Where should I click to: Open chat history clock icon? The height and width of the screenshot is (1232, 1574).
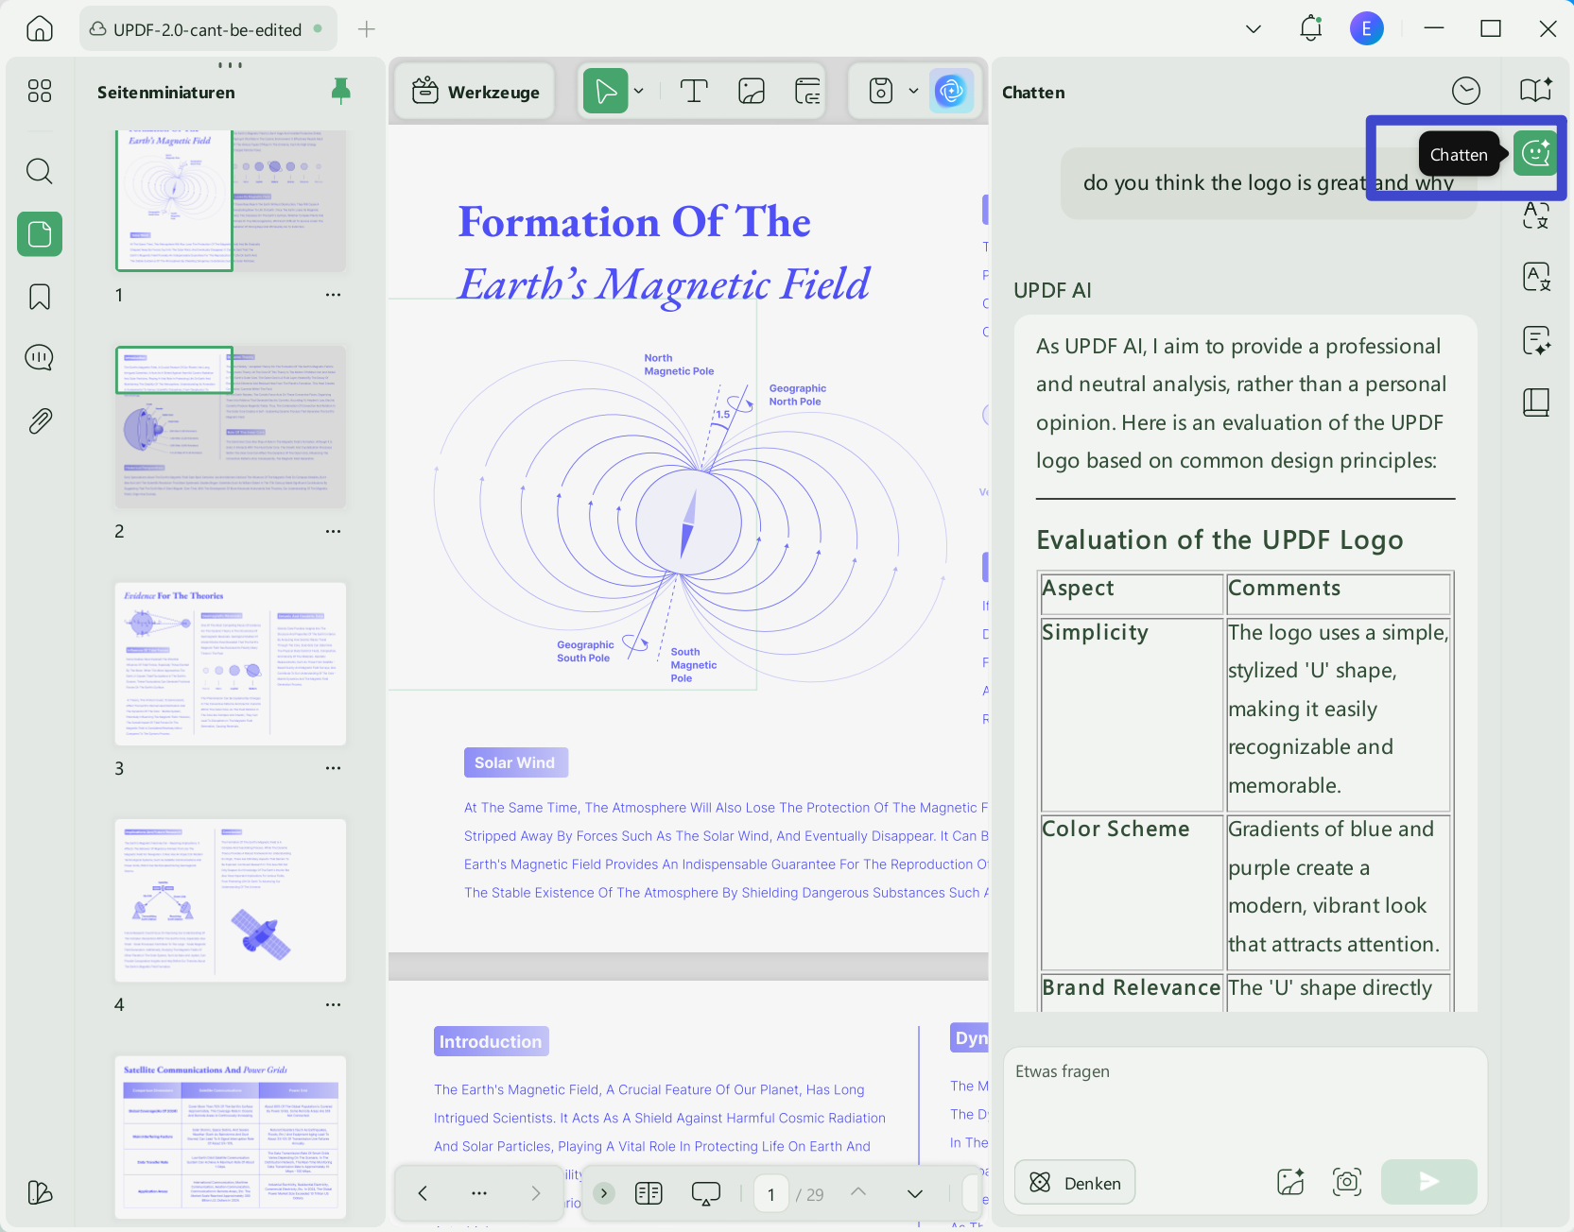tap(1465, 91)
